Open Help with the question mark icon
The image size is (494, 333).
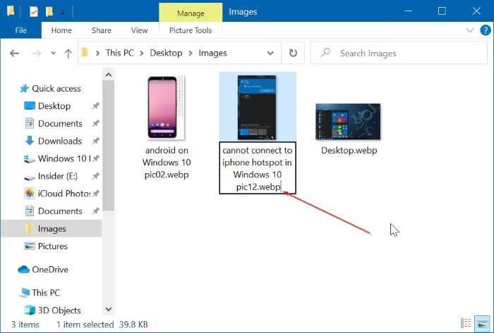click(486, 30)
